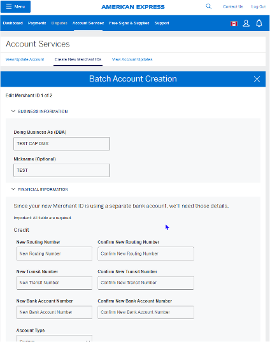Open the Payments nav item
270x342 pixels.
37,23
